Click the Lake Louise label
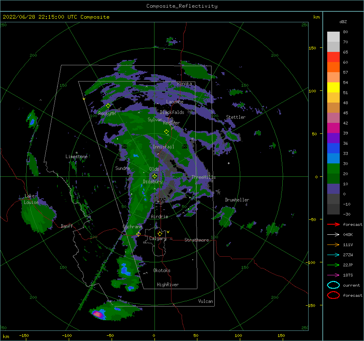This screenshot has width=364, height=341. pyautogui.click(x=31, y=199)
